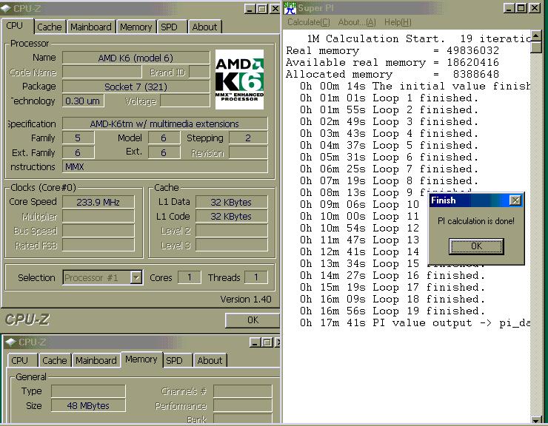Click the 'Loop 1 finished.' line
This screenshot has height=426, width=548.
pos(389,98)
